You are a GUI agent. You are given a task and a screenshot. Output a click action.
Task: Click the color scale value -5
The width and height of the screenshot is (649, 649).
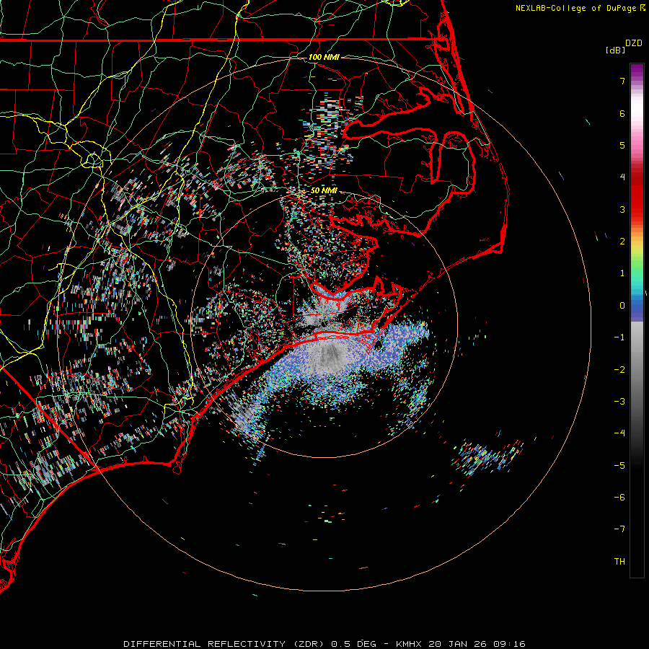coord(619,466)
